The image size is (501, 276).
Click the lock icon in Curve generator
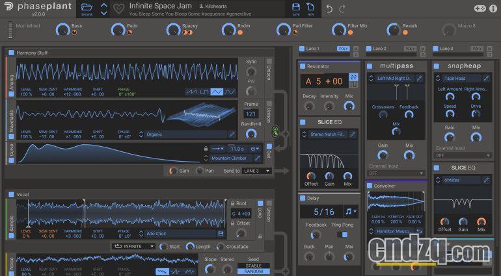(206, 149)
